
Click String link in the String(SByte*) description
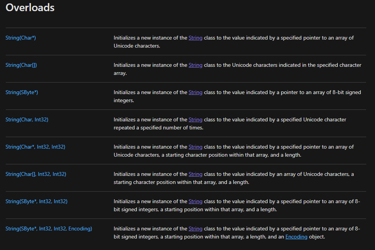coord(196,93)
